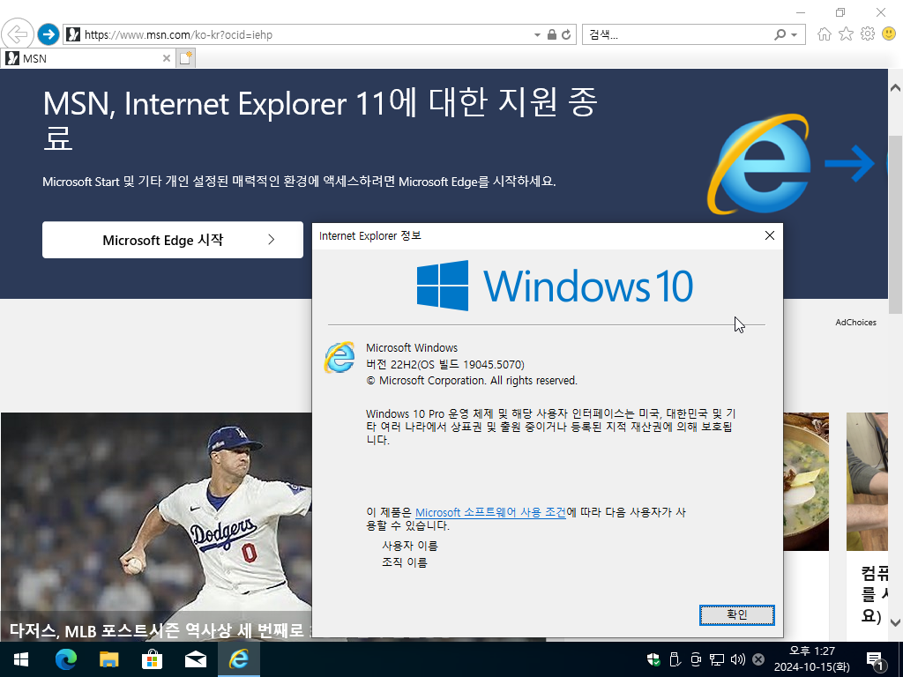
Task: Open the Dodgers MLB news article image
Action: (156, 512)
